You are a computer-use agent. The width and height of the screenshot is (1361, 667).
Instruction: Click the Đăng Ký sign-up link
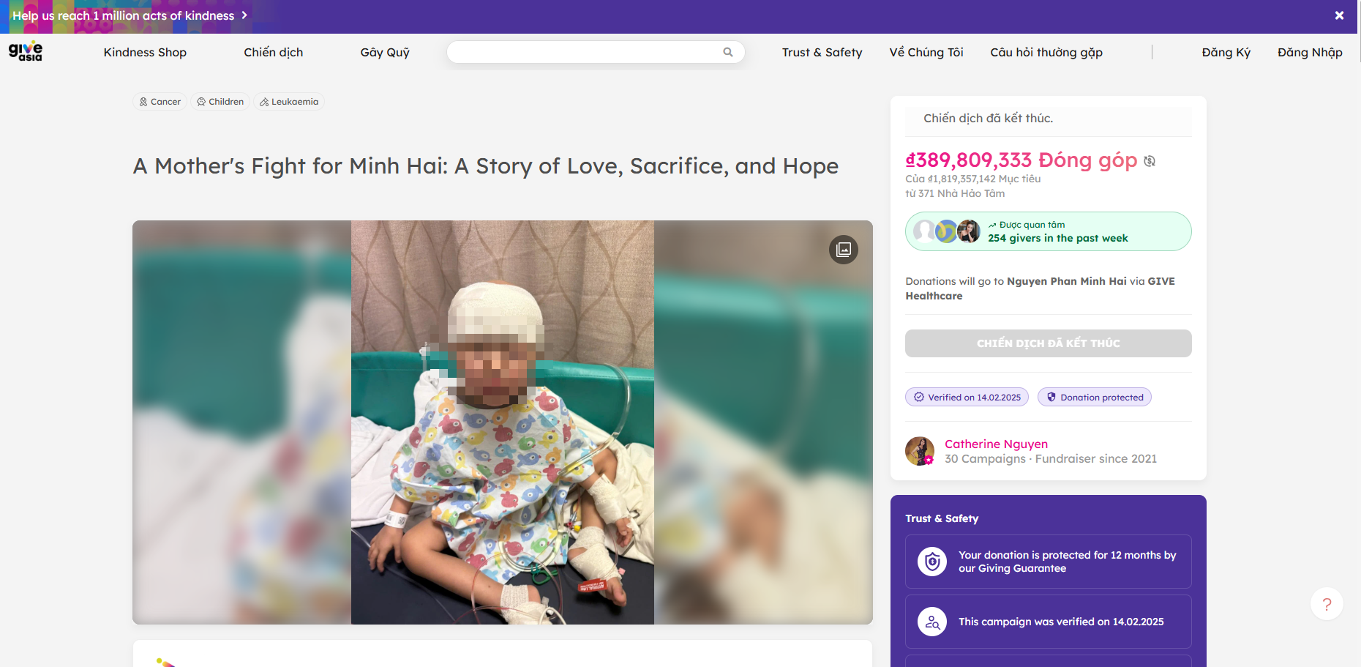point(1226,52)
